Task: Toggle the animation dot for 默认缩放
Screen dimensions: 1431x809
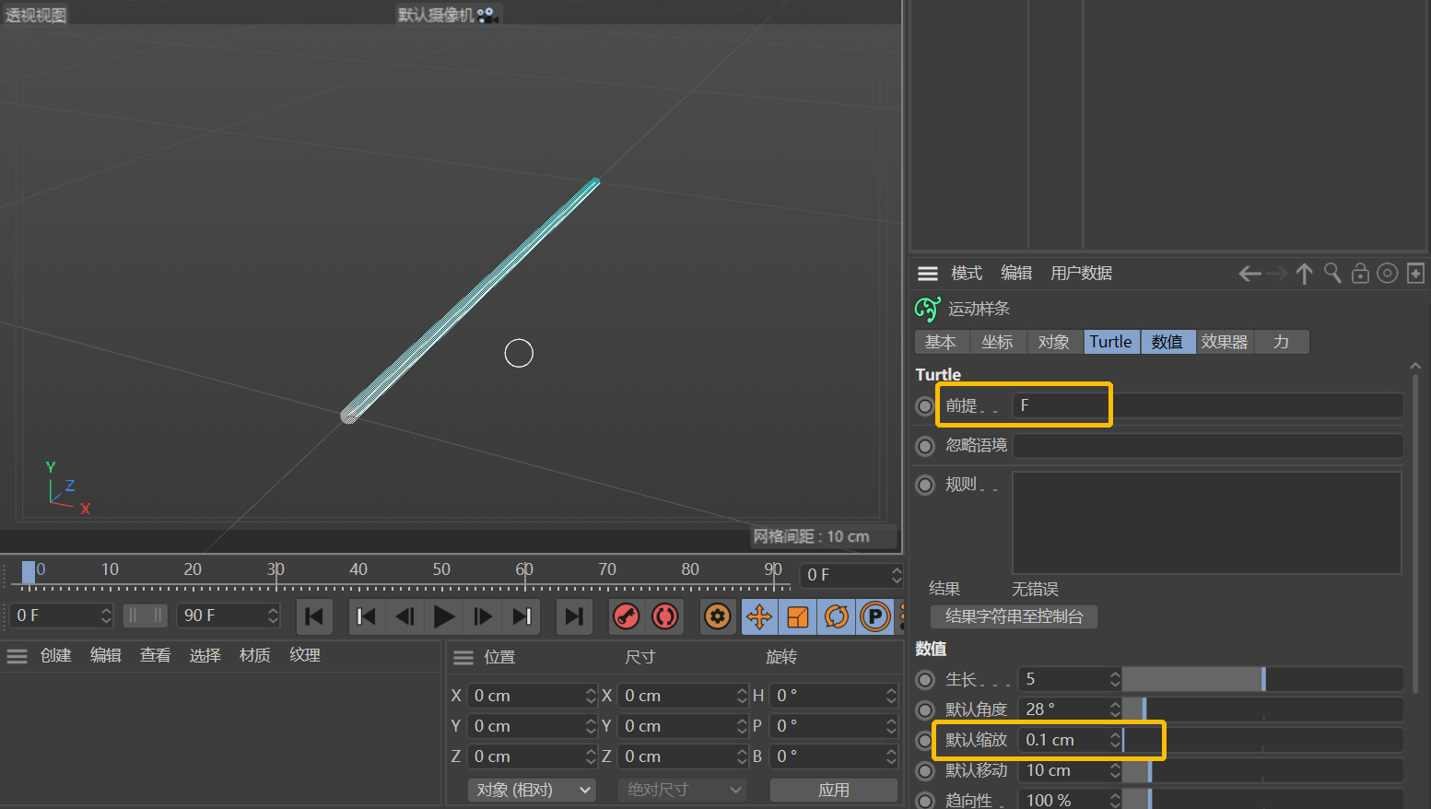Action: click(x=925, y=741)
